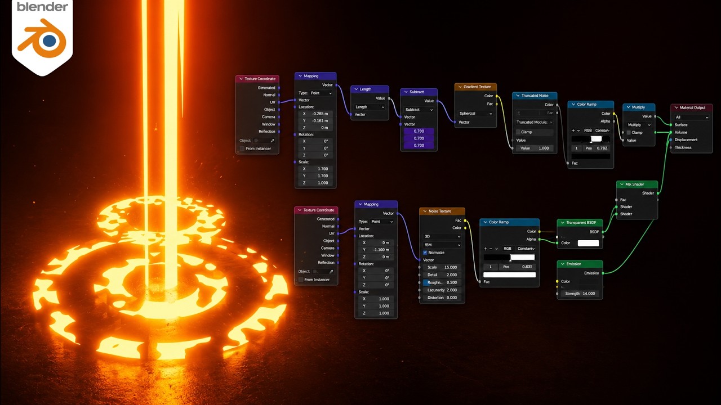Screen dimensions: 721x405
Task: Toggle From Instancer in lower Texture Coordinate
Action: click(301, 280)
